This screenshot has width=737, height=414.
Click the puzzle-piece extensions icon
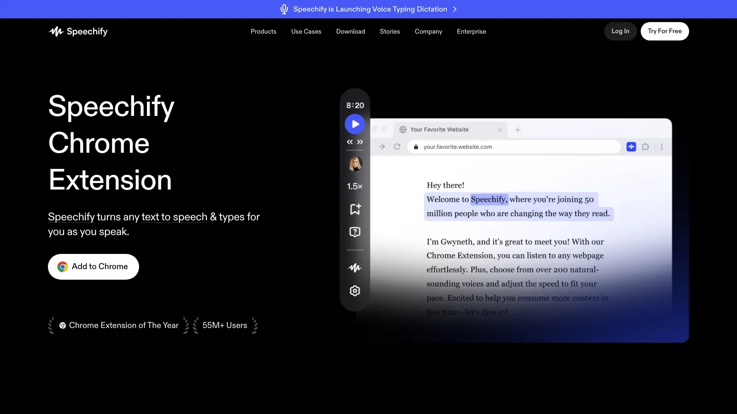646,147
